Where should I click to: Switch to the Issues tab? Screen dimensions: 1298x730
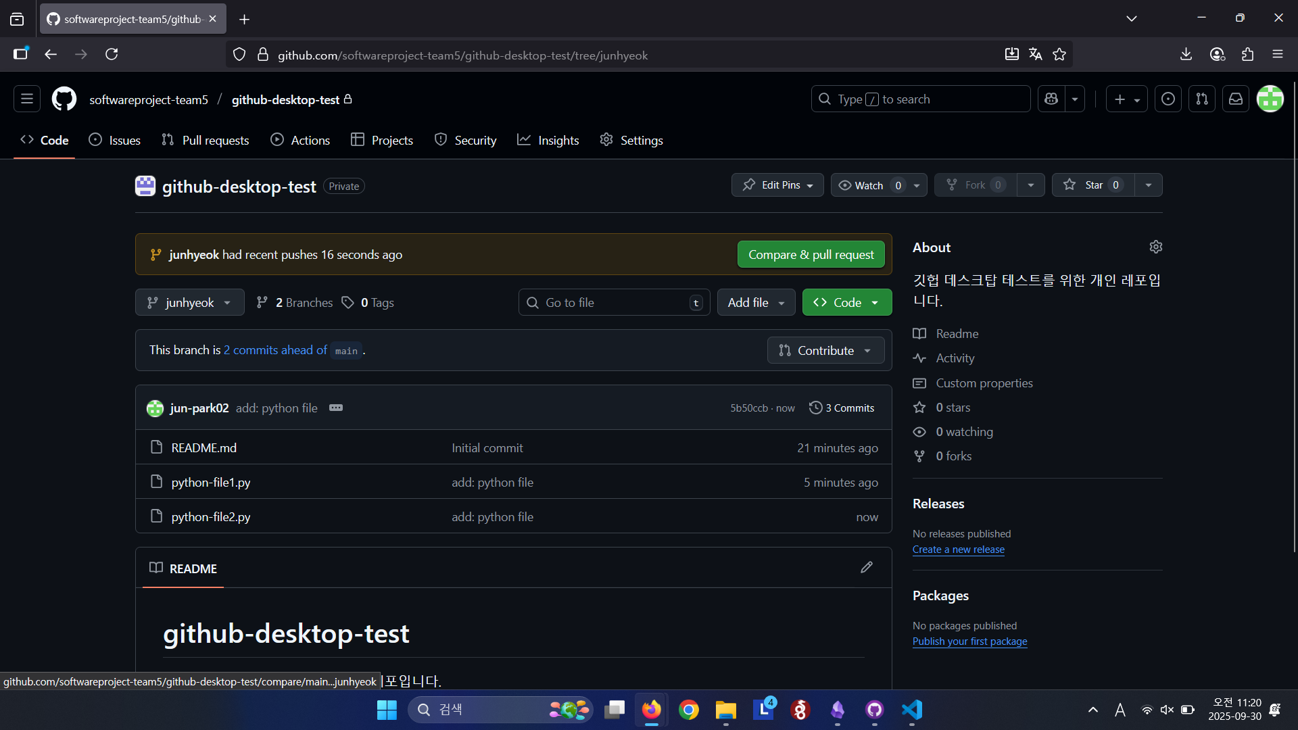[115, 141]
